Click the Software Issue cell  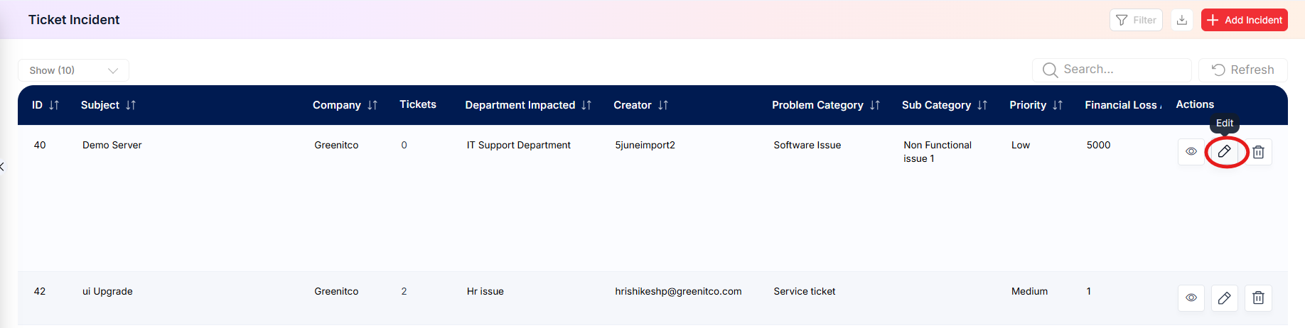click(807, 145)
